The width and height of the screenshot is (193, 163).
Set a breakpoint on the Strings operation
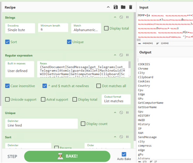(x=127, y=17)
